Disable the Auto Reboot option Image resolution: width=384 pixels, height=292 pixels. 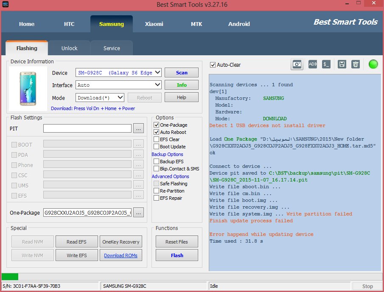coord(157,132)
